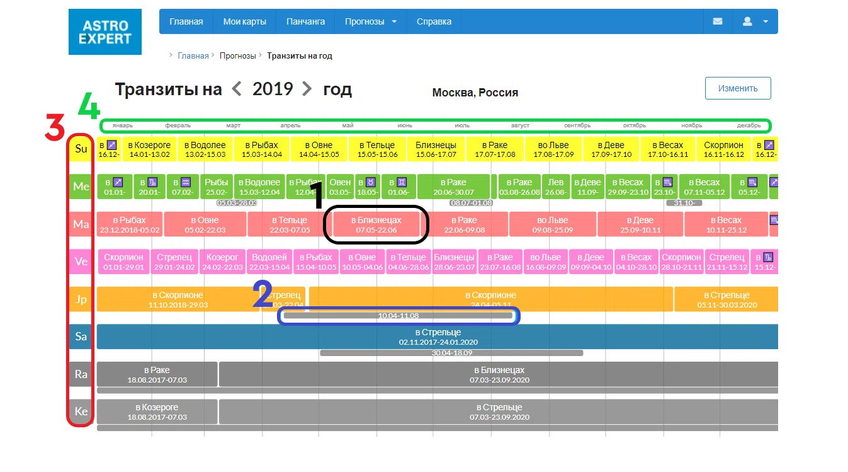The height and width of the screenshot is (472, 848).
Task: Open the Панчанга menu item
Action: [x=306, y=21]
